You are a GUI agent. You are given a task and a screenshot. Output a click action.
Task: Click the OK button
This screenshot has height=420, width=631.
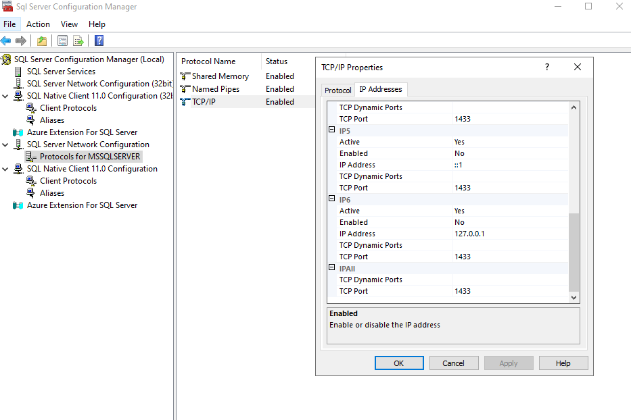398,363
